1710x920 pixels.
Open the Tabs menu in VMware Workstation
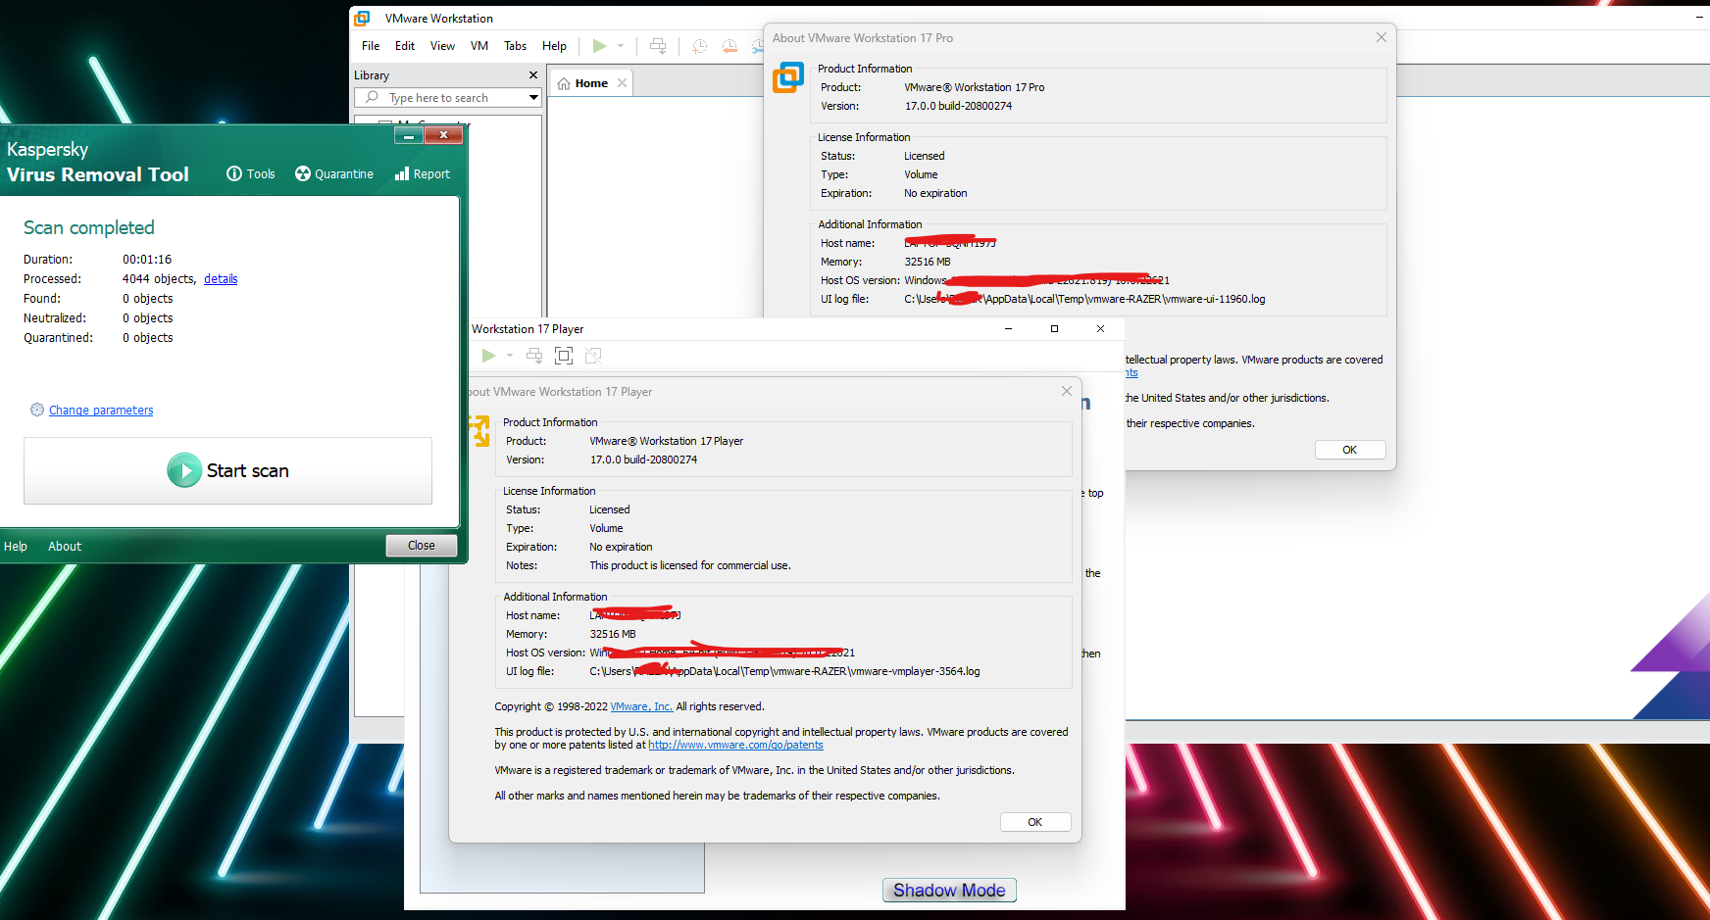click(x=515, y=46)
